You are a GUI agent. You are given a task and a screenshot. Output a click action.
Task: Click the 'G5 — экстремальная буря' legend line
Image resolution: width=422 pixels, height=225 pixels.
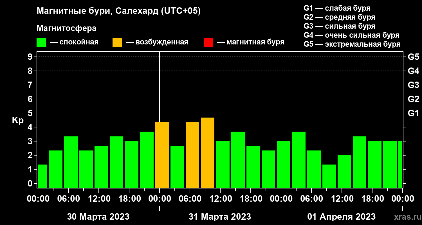coord(352,44)
